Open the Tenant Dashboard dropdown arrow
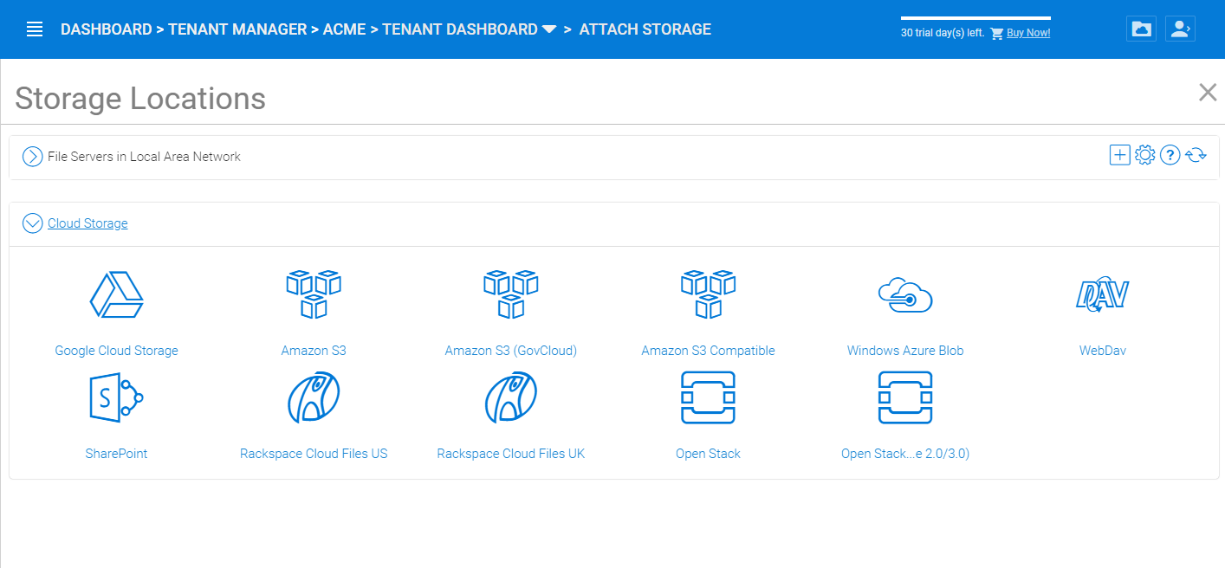 click(549, 29)
